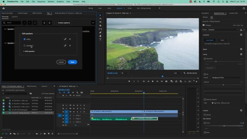Viewport: 247px width, 139px height.
Task: Switch to the Lumetri Color tab
Action: [233, 13]
